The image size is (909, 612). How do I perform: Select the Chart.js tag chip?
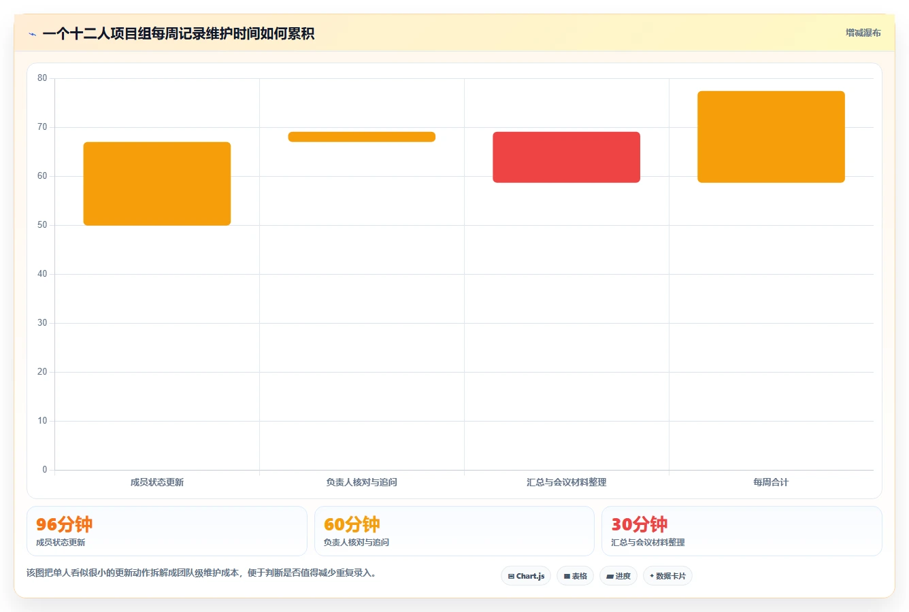point(526,576)
